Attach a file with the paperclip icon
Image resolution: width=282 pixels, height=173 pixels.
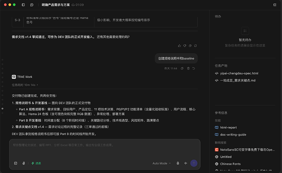pos(24,163)
